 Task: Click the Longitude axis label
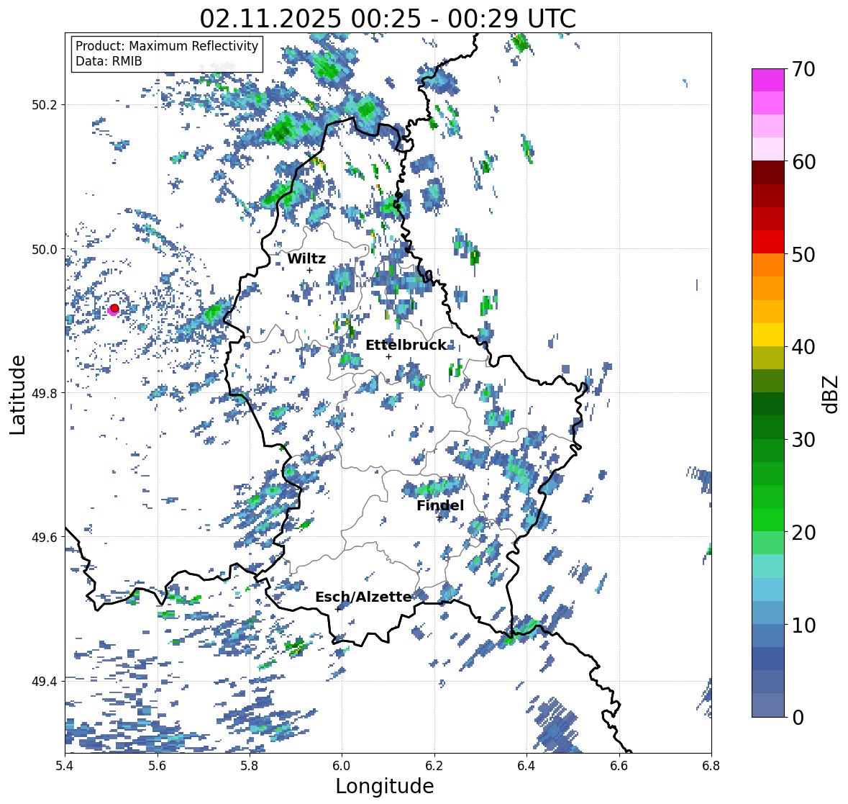coord(385,785)
